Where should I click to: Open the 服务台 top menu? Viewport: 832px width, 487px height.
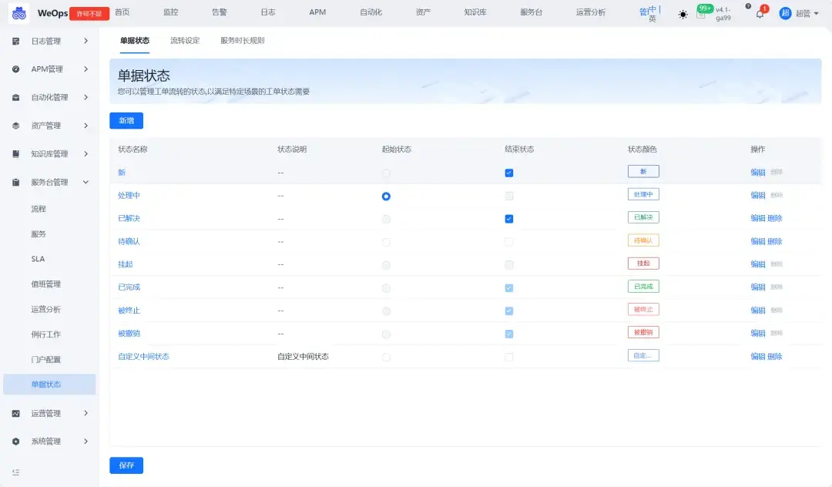531,12
